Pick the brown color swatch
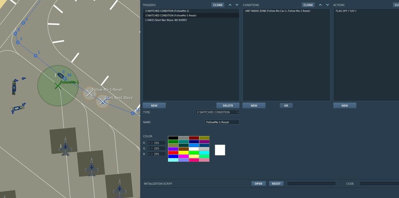399x198 pixels. coord(184,149)
